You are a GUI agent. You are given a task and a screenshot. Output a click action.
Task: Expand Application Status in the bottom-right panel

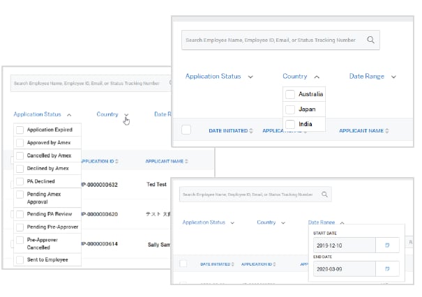(232, 223)
